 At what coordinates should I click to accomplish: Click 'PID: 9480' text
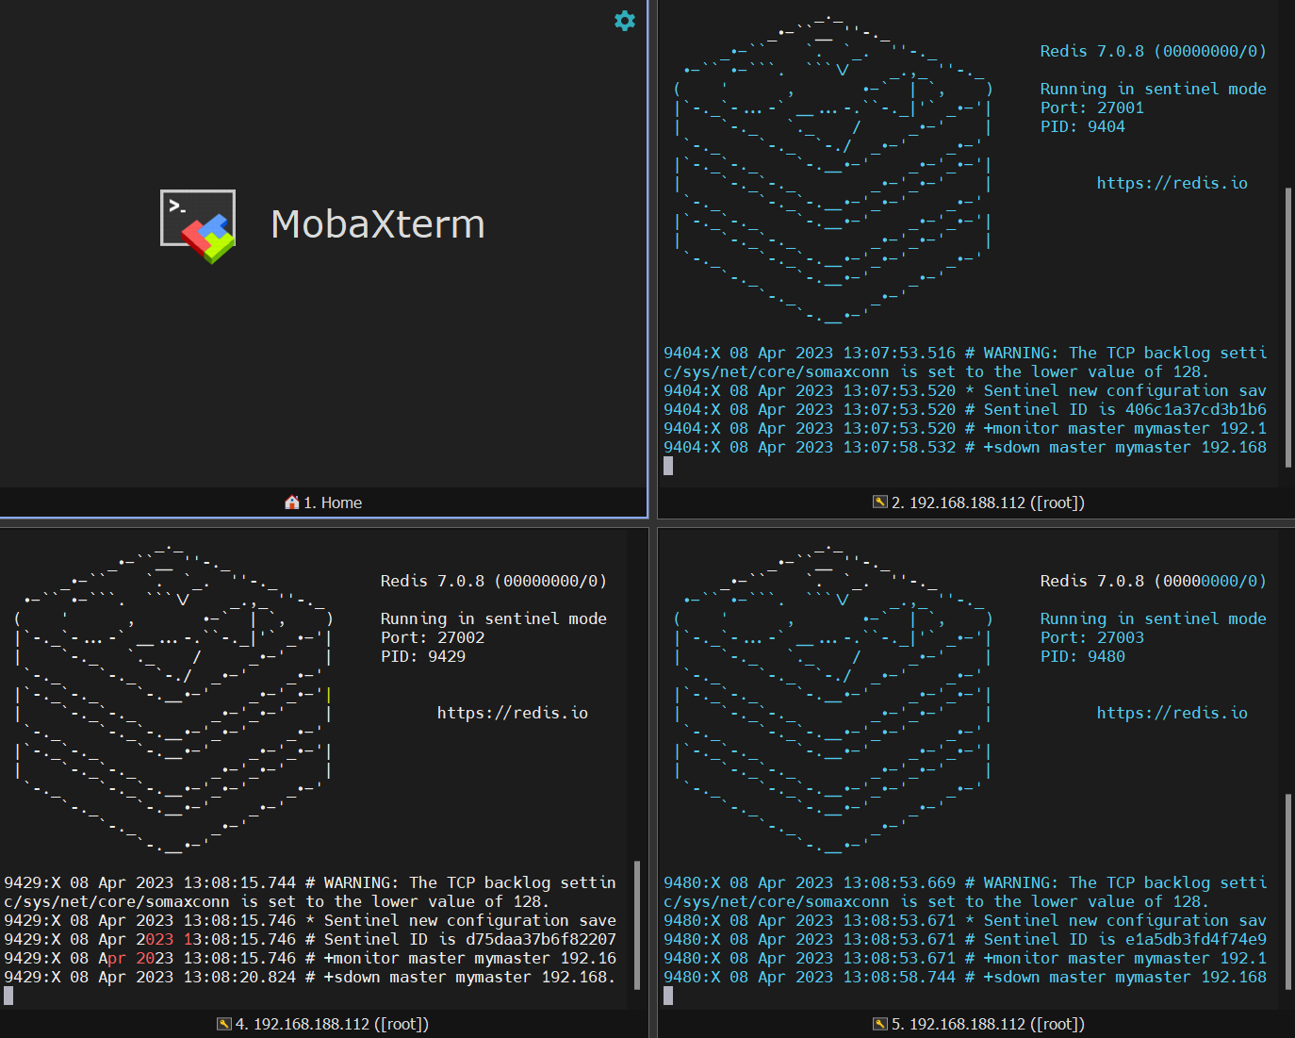coord(1082,656)
